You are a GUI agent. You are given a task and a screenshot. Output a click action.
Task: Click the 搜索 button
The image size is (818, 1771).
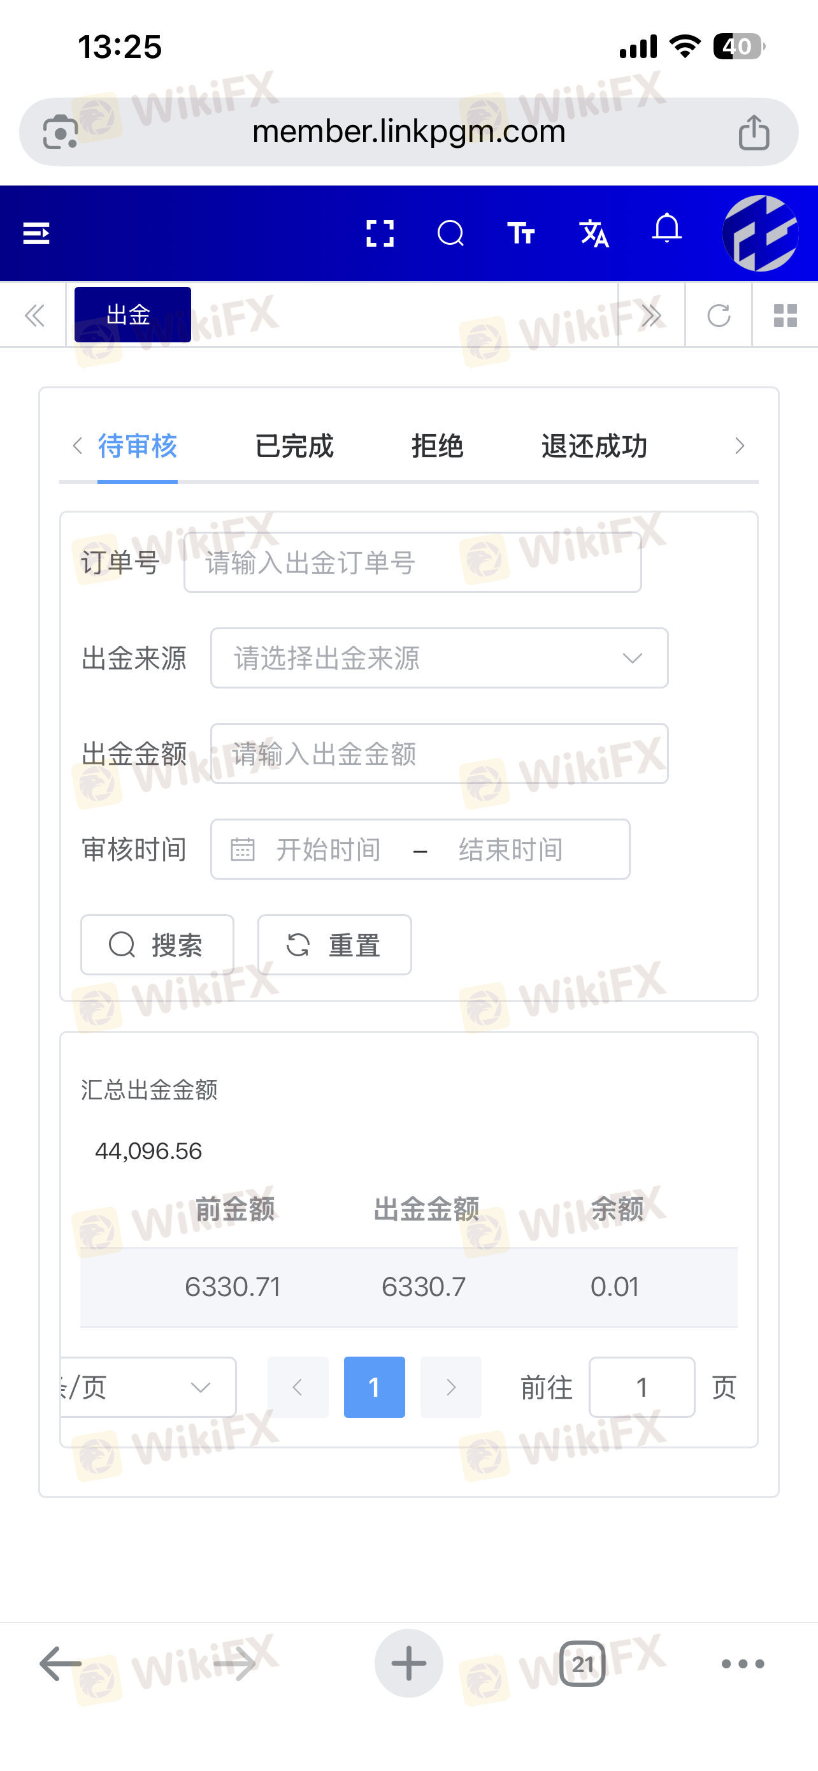(x=157, y=945)
